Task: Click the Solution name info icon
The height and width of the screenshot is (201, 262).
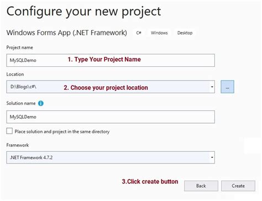Action: (41, 103)
